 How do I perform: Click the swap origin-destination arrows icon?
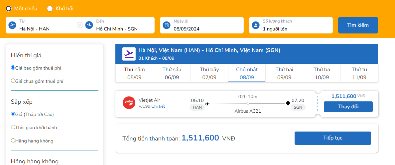[x=80, y=25]
